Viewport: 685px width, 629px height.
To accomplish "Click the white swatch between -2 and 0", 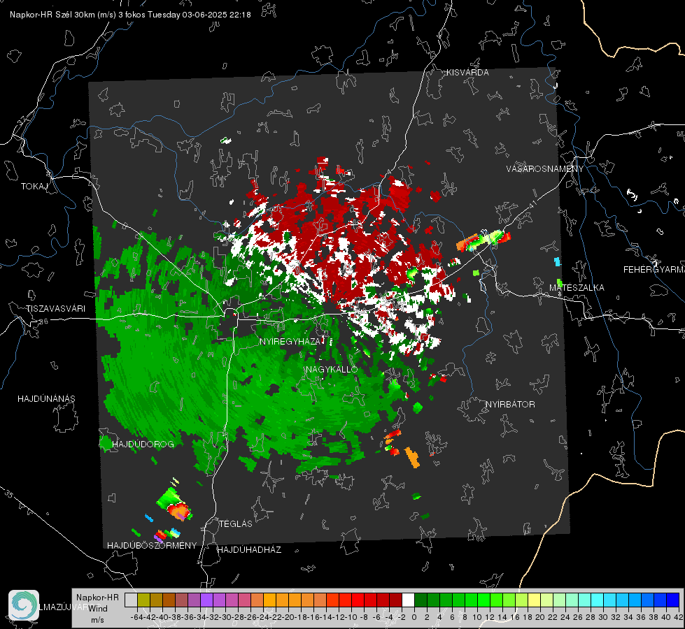I will [408, 600].
